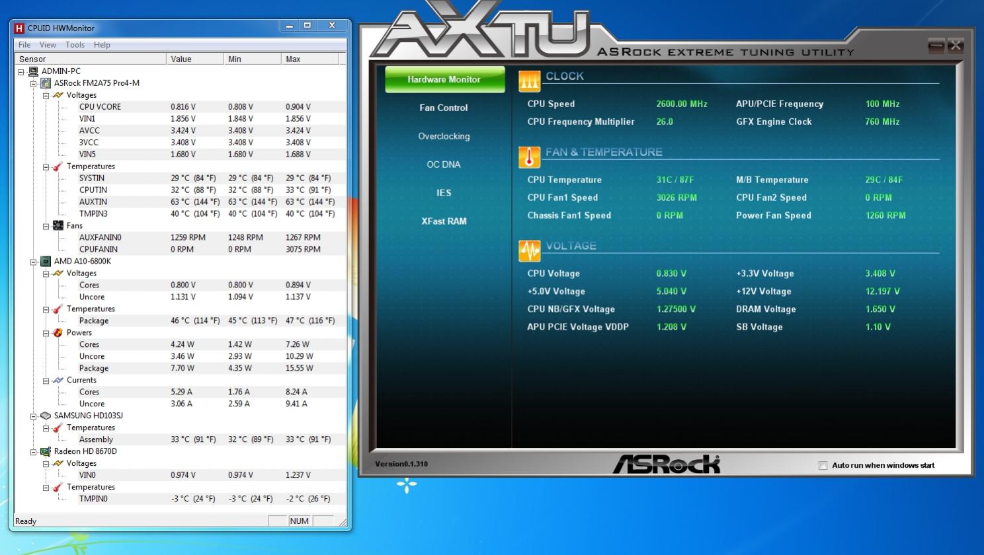Screen dimensions: 984x555
Task: Open the Tools menu in HWMonitor
Action: click(x=75, y=45)
